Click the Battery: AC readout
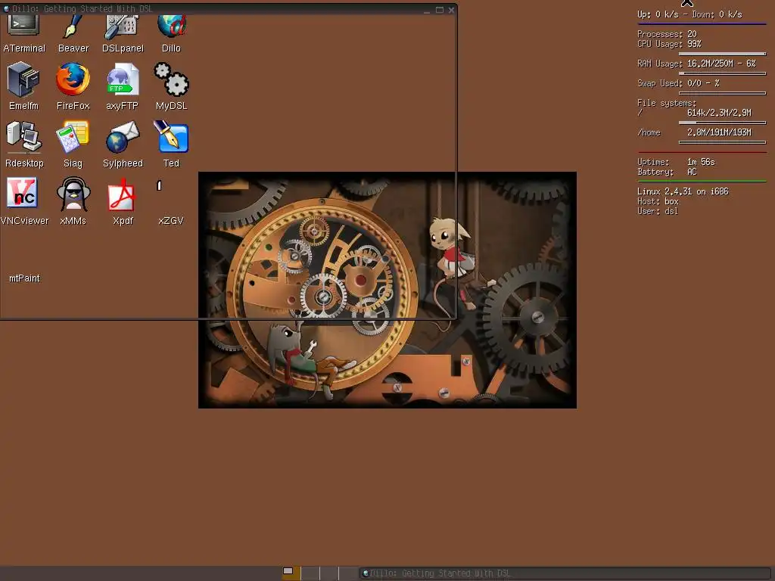 coord(667,172)
